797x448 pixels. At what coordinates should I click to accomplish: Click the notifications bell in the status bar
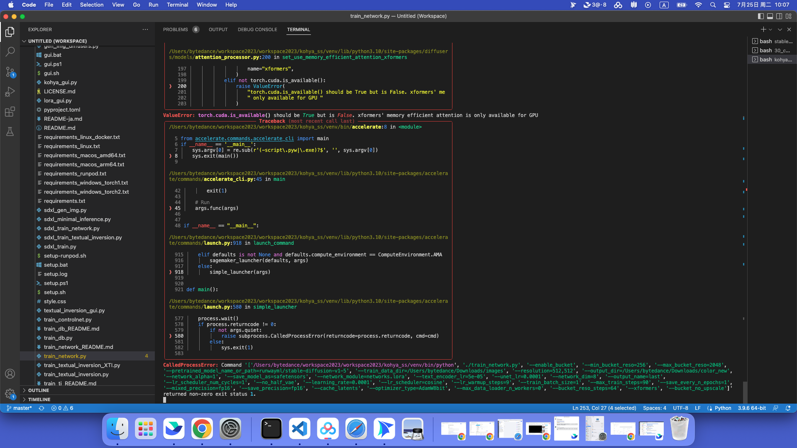(x=788, y=408)
